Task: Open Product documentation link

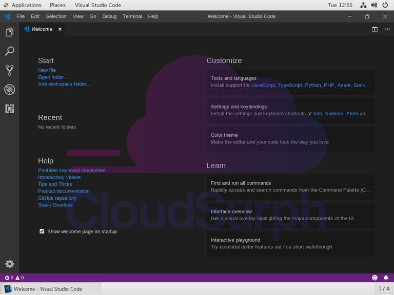Action: click(64, 191)
